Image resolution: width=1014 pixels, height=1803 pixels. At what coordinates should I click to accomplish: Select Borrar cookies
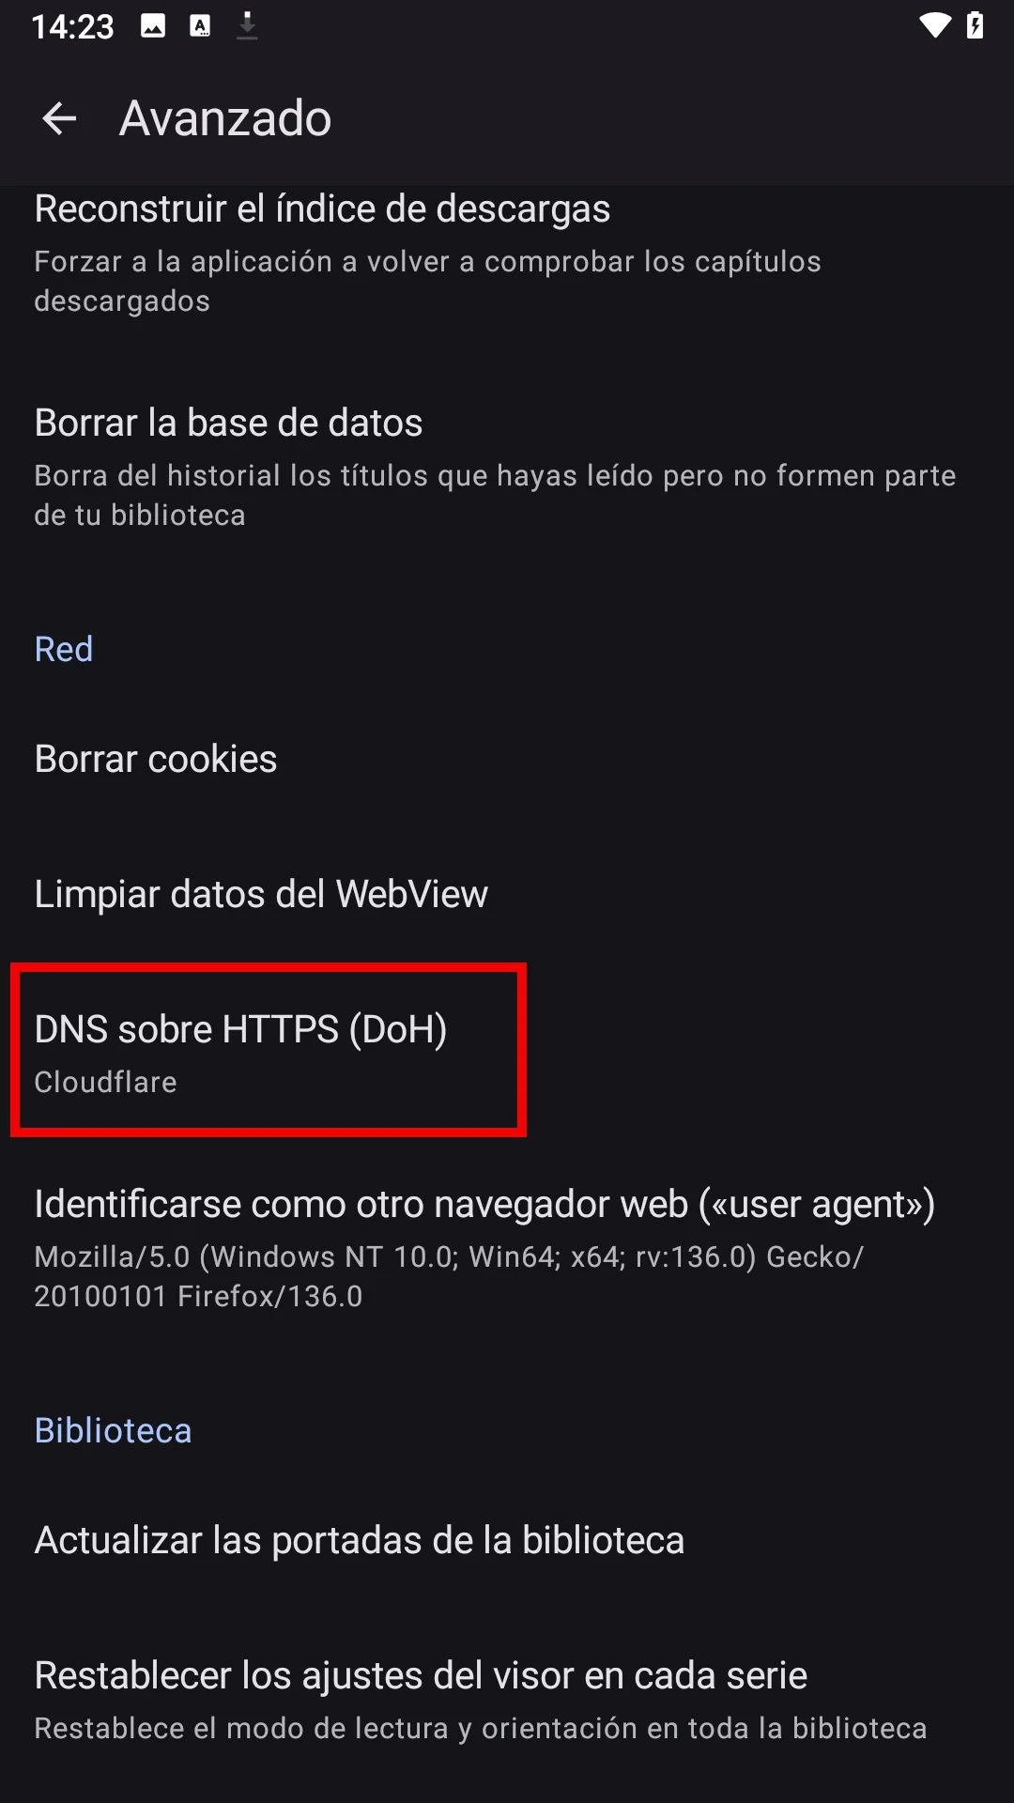(507, 759)
